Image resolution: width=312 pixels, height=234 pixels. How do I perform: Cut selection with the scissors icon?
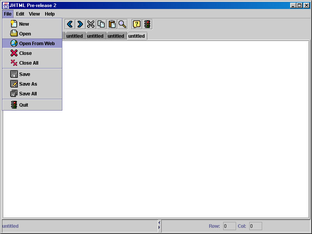tap(91, 25)
